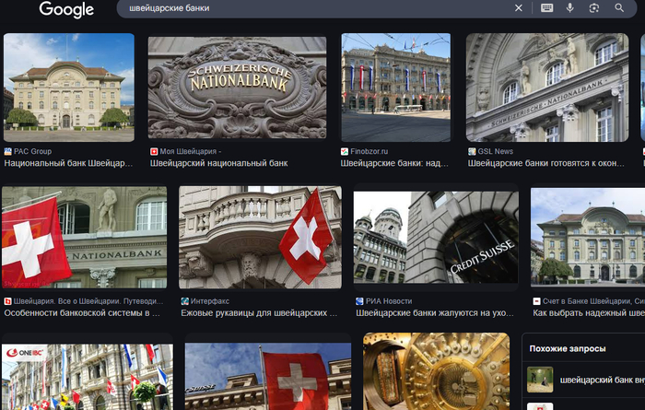Viewport: 645px width, 410px height.
Task: Click Моя Швейцария source favicon
Action: pos(154,151)
